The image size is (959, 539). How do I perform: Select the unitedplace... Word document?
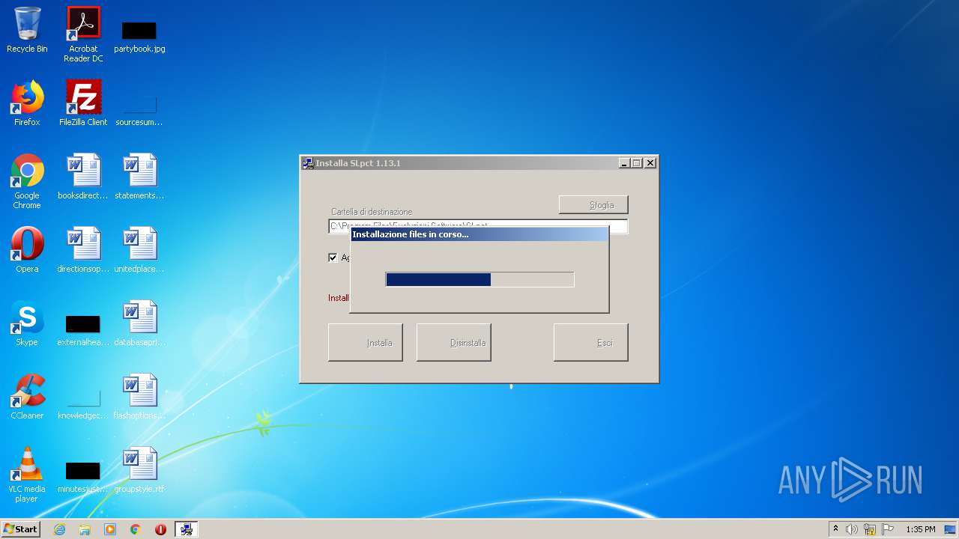click(x=139, y=250)
